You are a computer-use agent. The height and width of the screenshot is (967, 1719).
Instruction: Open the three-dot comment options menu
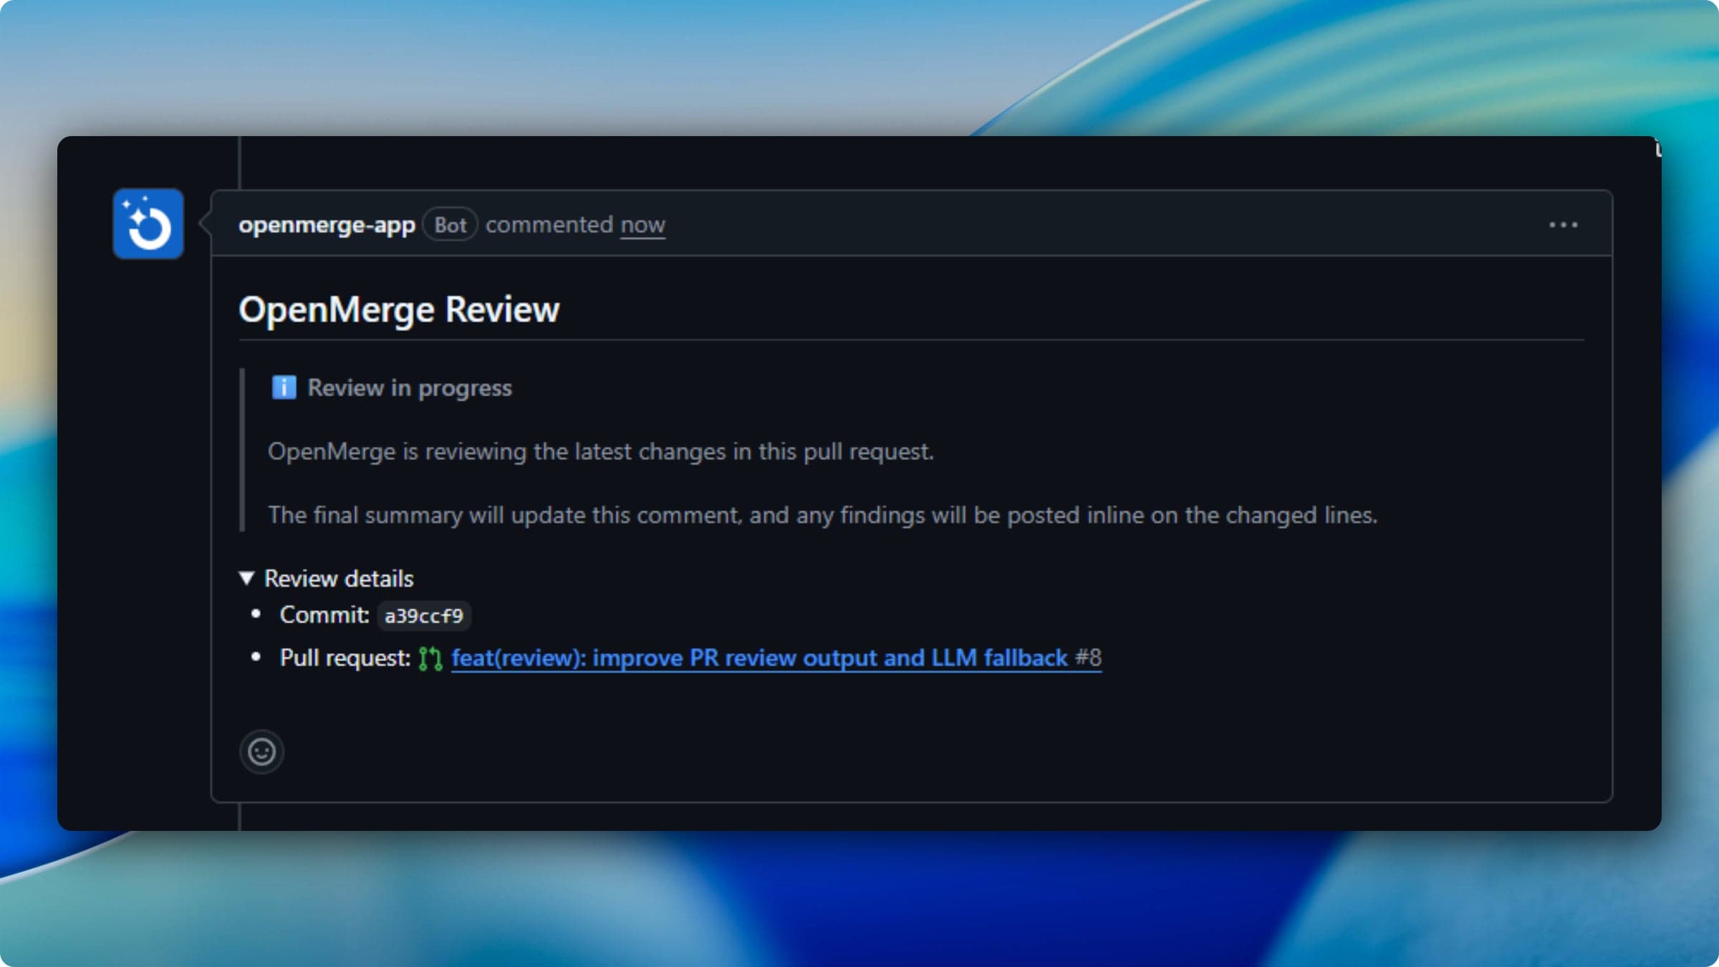(x=1563, y=225)
